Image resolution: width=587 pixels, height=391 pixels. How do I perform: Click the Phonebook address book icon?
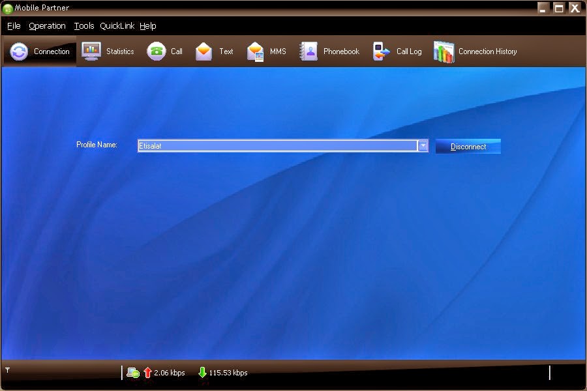point(309,51)
